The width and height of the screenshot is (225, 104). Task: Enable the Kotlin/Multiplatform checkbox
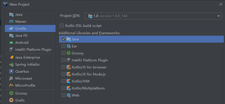pos(64,88)
